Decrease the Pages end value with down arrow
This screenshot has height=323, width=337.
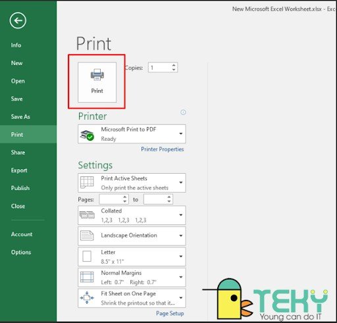coord(169,201)
